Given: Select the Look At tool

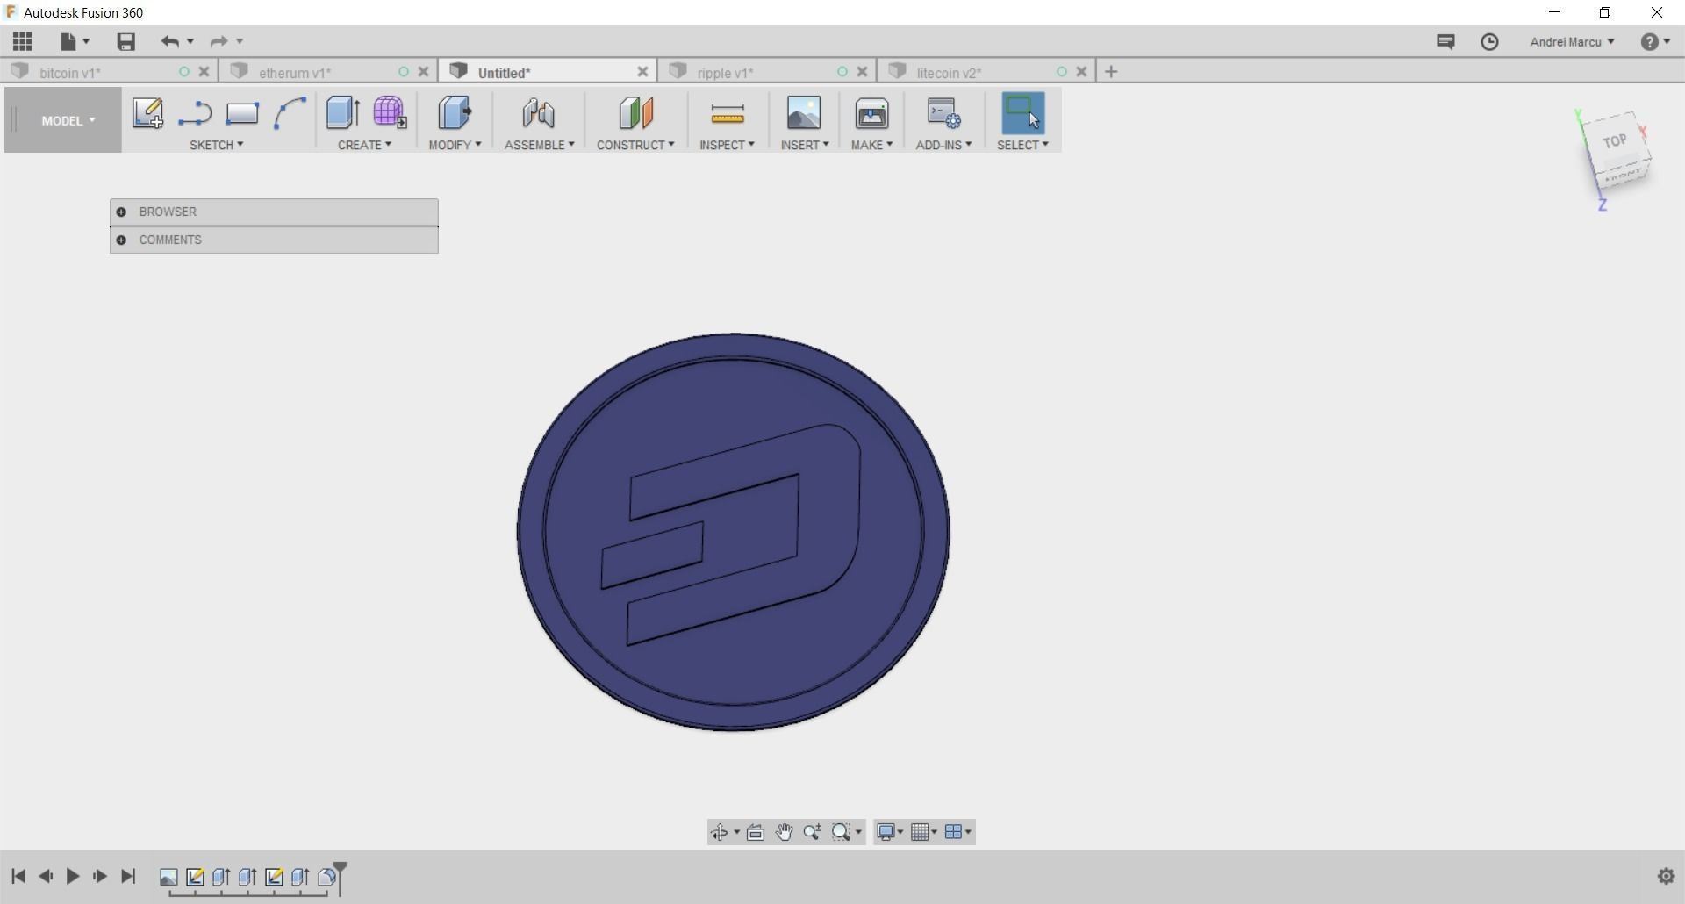Looking at the screenshot, I should pyautogui.click(x=755, y=832).
